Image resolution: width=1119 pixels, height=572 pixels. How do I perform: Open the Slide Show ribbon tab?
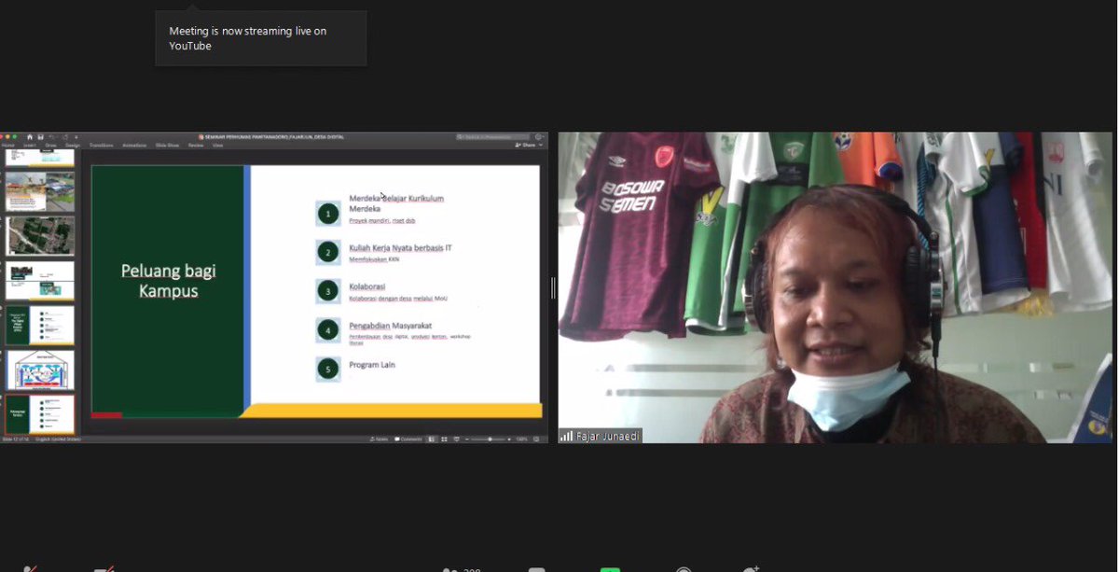click(167, 146)
